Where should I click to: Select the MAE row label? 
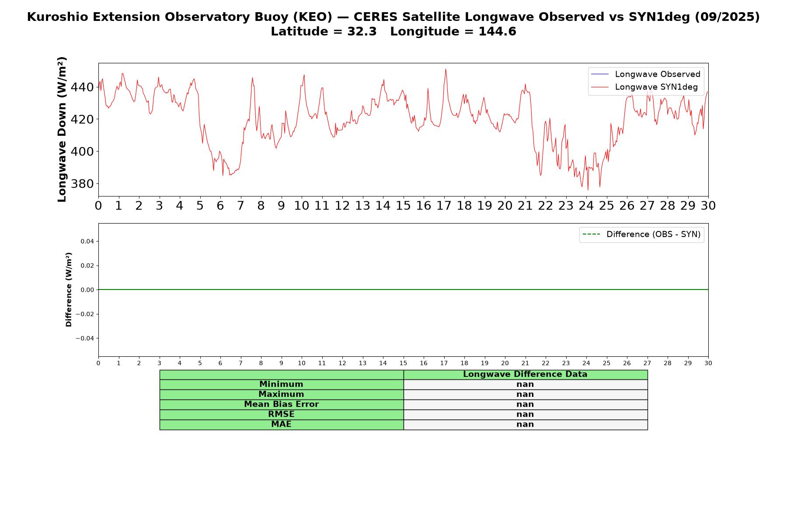[x=281, y=424]
